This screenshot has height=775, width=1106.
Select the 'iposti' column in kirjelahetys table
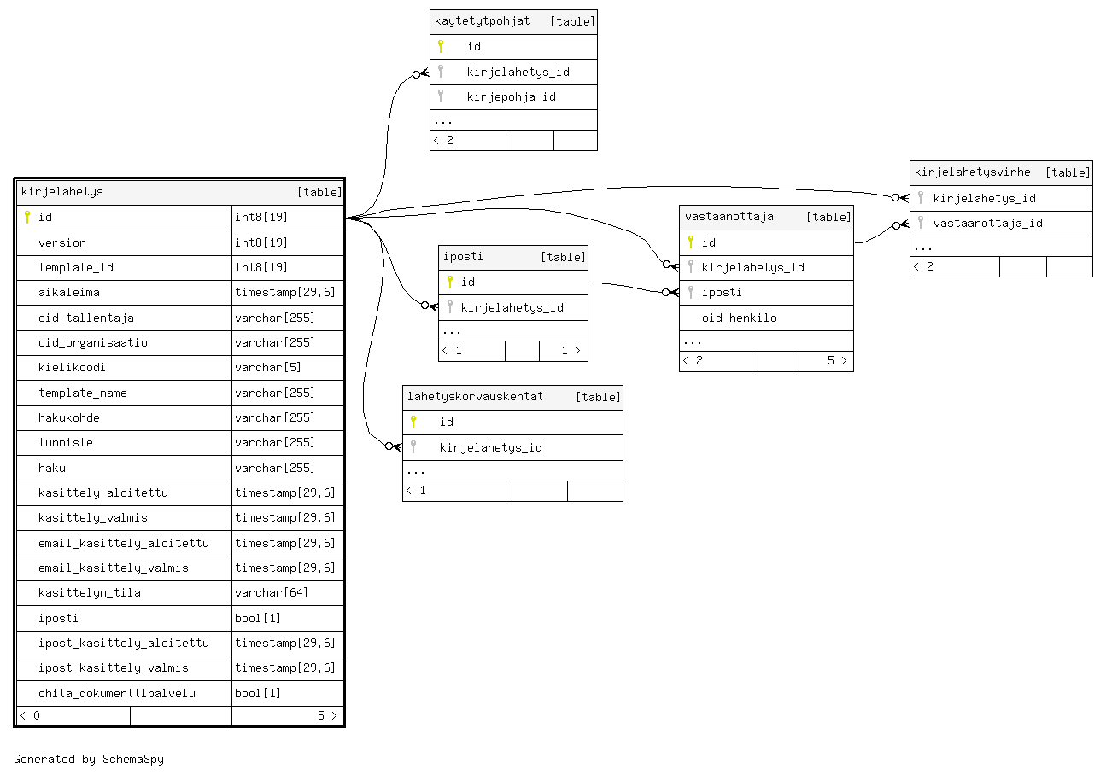[x=59, y=618]
